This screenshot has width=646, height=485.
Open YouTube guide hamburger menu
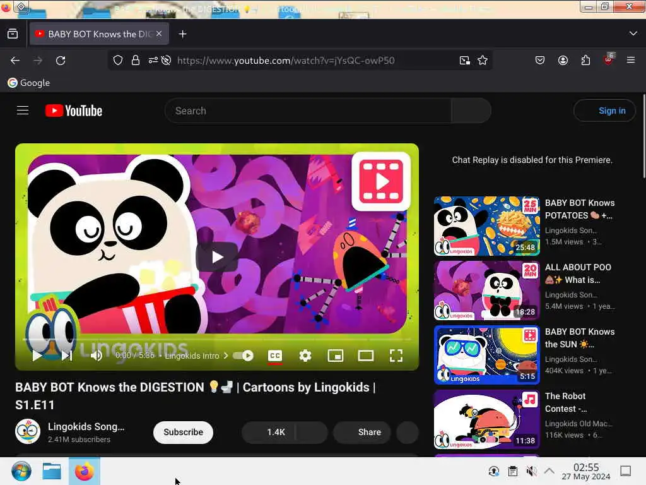tap(23, 111)
